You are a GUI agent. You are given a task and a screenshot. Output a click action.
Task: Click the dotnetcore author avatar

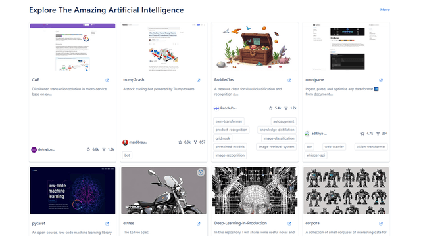34,150
